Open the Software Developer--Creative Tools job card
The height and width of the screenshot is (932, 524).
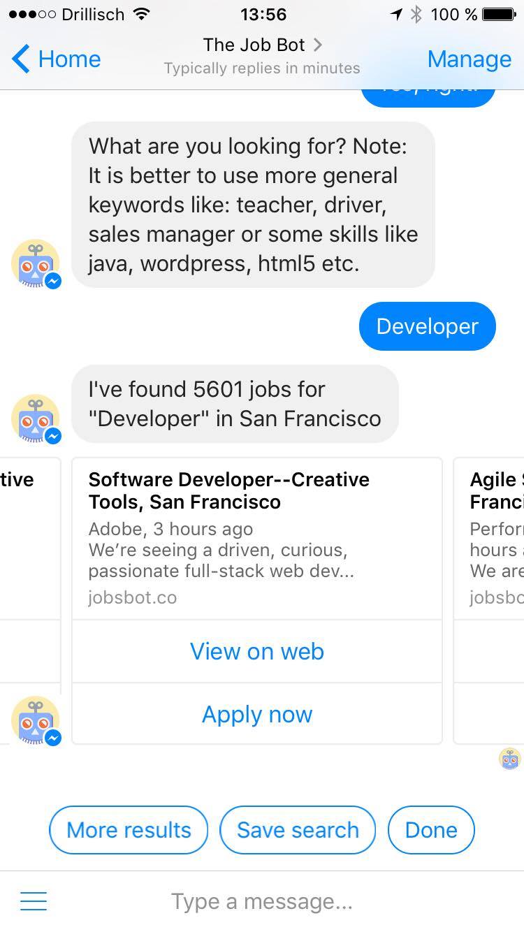(257, 538)
